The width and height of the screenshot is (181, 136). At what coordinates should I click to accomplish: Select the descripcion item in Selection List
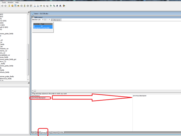click(x=57, y=20)
